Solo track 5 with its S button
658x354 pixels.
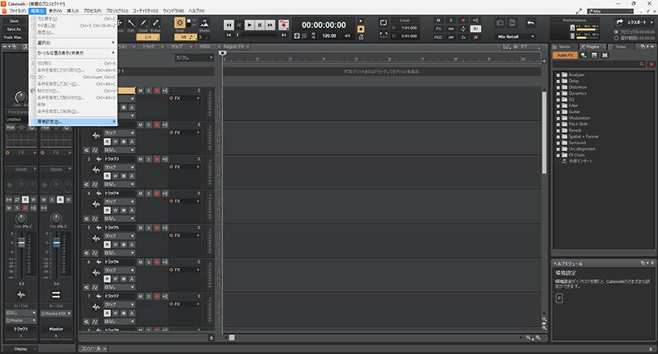click(148, 227)
